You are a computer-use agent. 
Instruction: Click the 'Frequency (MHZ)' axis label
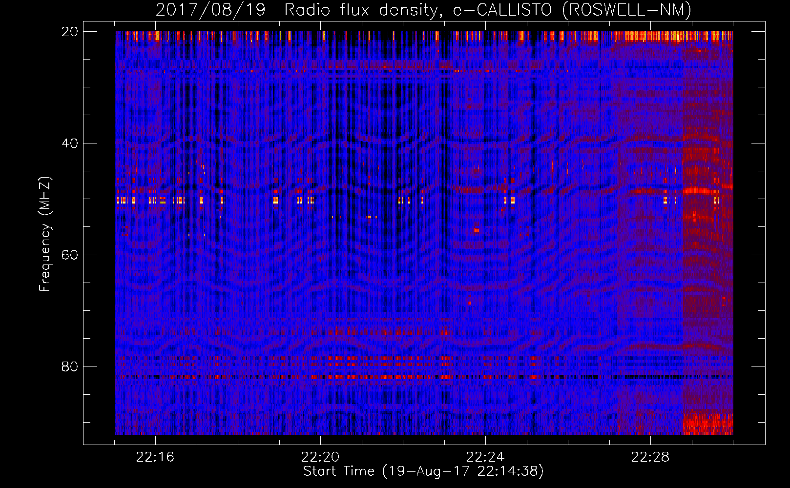coord(45,234)
